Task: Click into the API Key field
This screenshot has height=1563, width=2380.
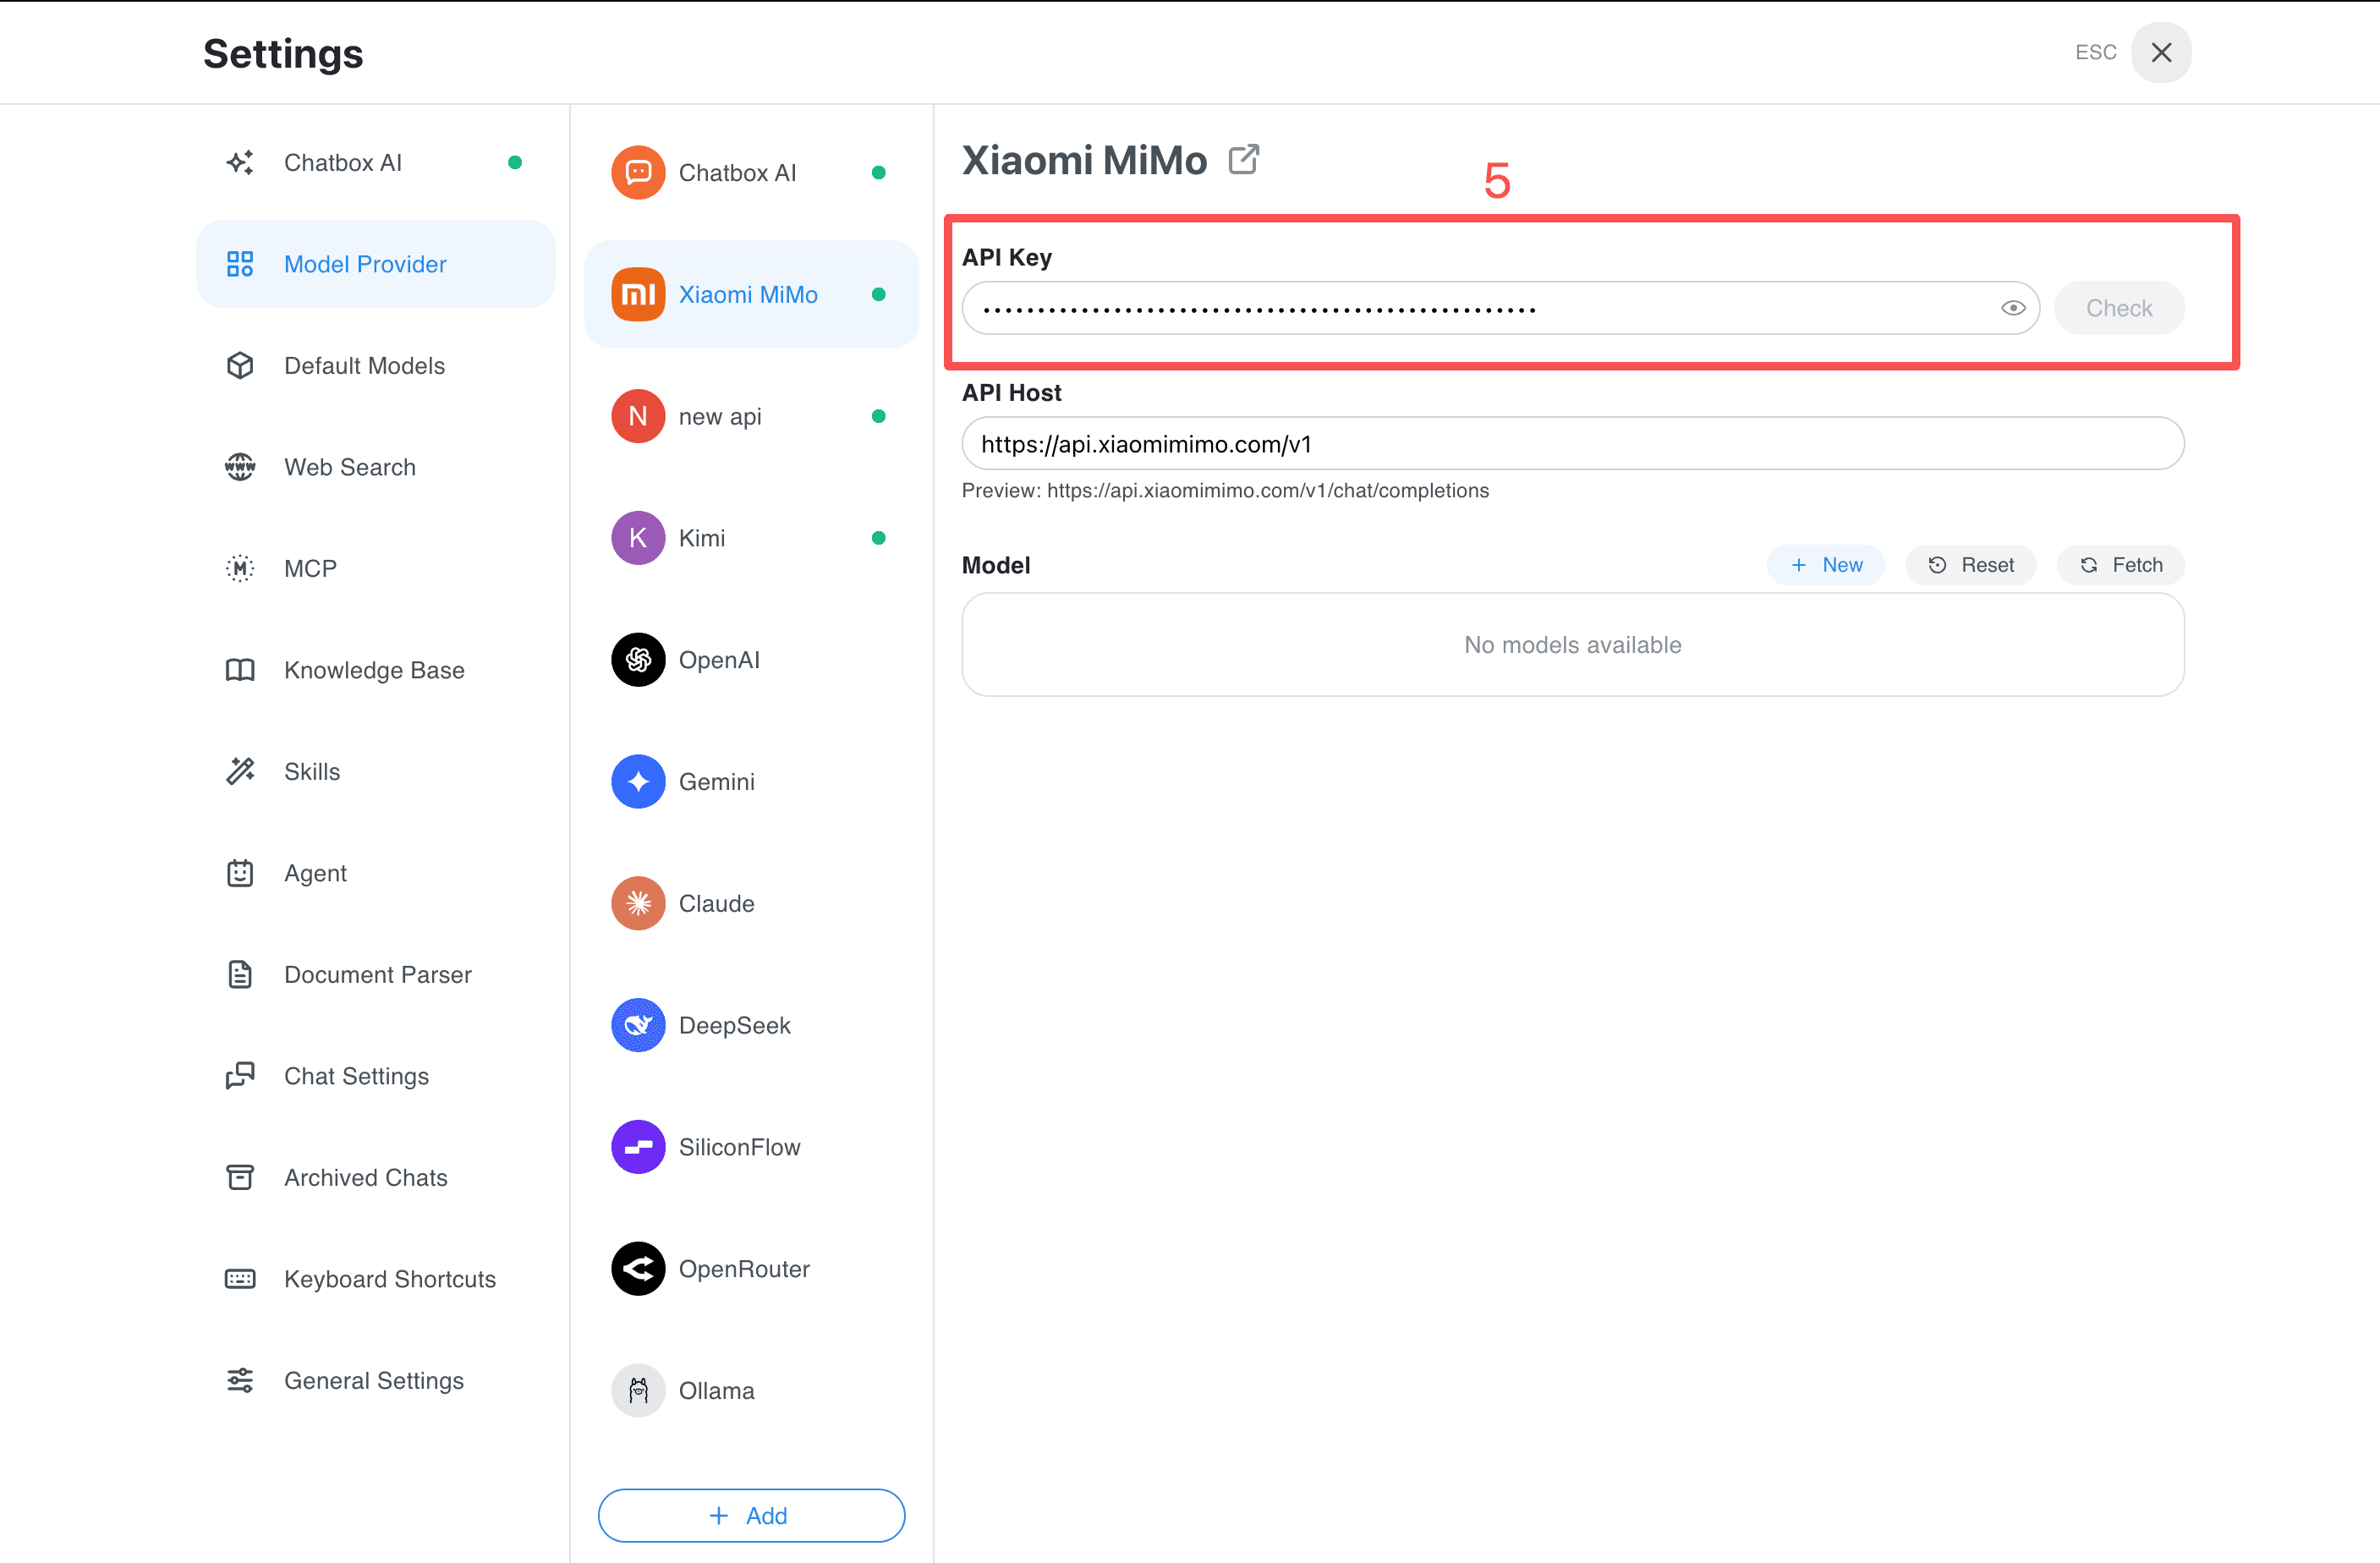Action: 1500,308
